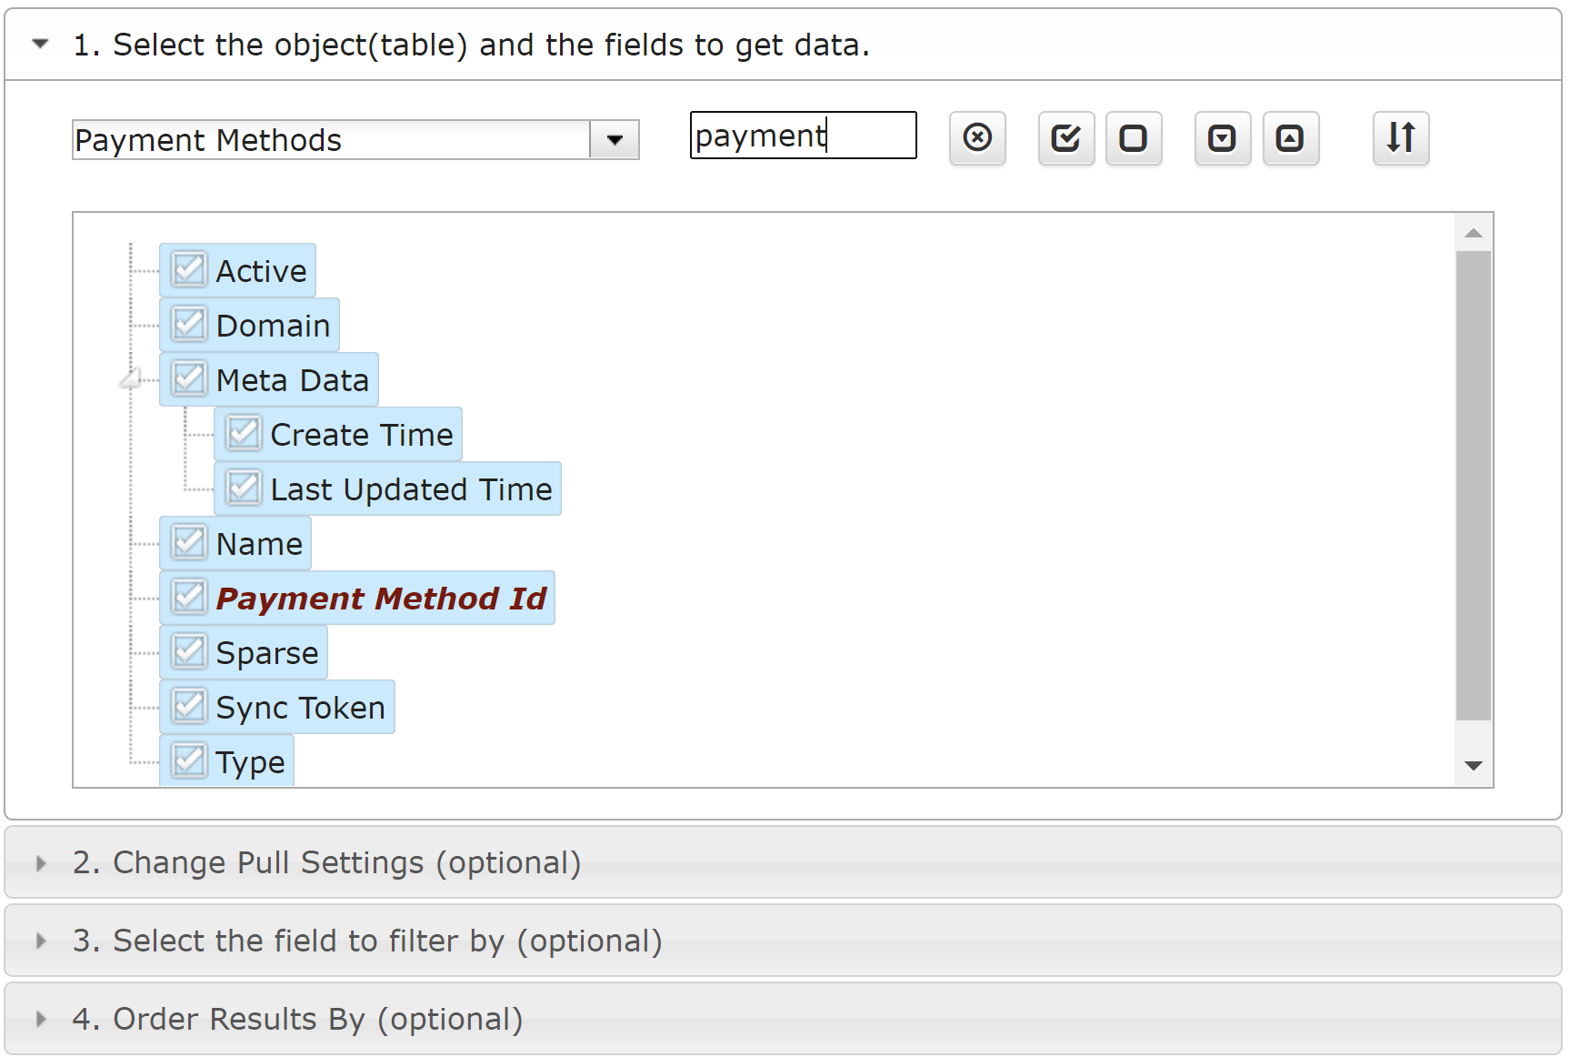Expand all tree nodes button
Image resolution: width=1570 pixels, height=1057 pixels.
click(x=1223, y=138)
